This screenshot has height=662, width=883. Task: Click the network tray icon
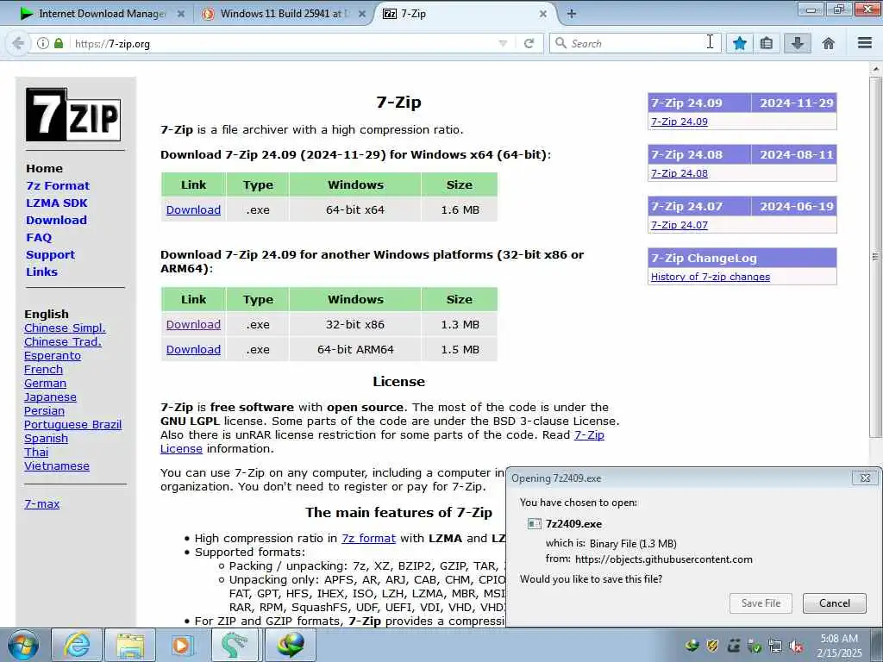(775, 646)
